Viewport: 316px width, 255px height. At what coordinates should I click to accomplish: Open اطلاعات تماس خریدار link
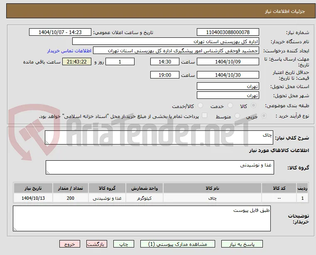69,51
